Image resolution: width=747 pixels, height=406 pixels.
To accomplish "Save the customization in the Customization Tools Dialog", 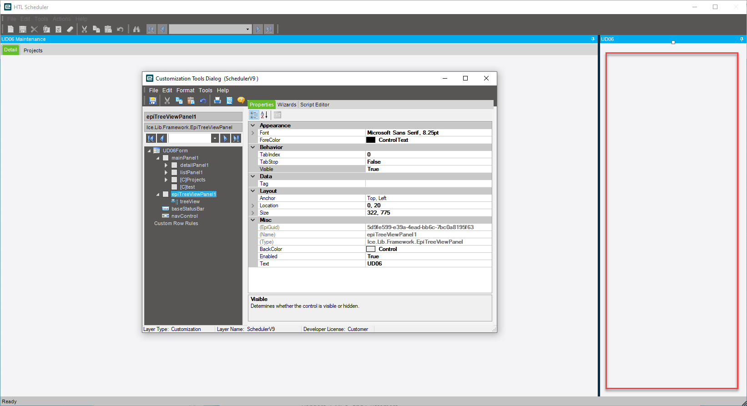I will pyautogui.click(x=153, y=100).
